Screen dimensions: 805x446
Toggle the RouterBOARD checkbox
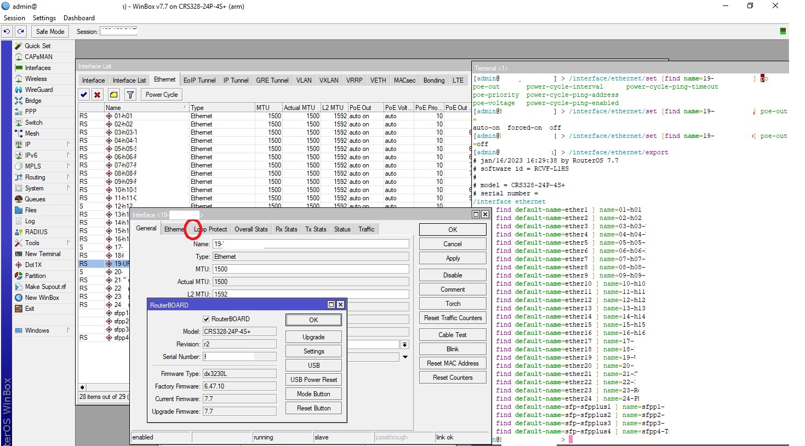206,319
